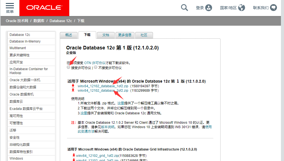Click the 联系我们 text link
This screenshot has width=284, height=161.
point(261,8)
